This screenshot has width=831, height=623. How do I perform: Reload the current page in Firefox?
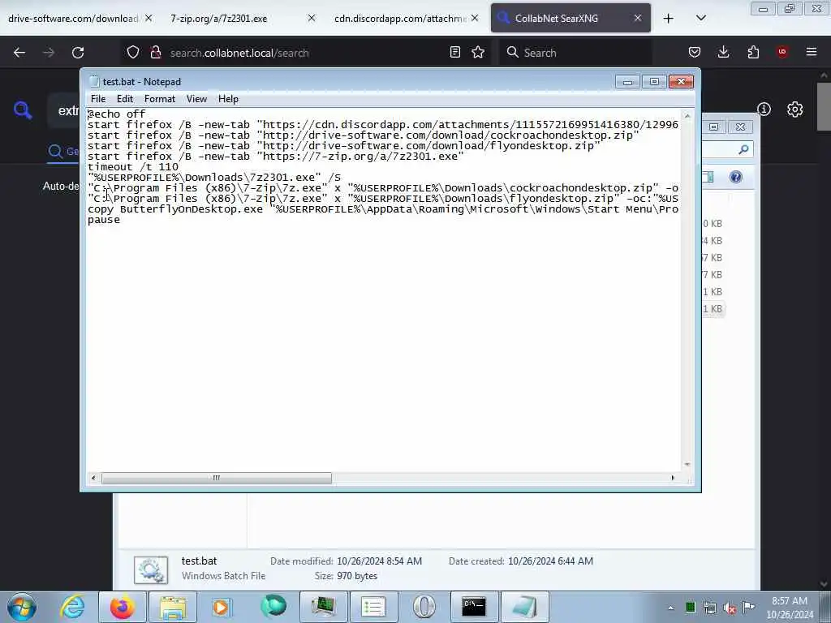pos(78,53)
